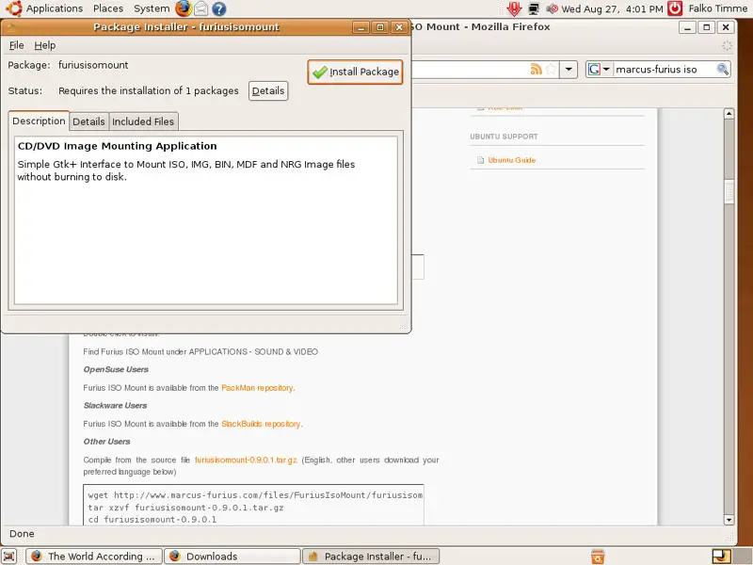Close the Package Installer window
The height and width of the screenshot is (565, 753).
[x=398, y=27]
